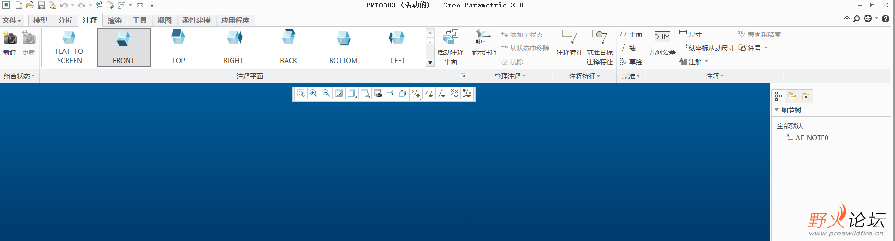Expand the 注释特征 group dropdown
Screen dimensions: 895x241
point(585,76)
